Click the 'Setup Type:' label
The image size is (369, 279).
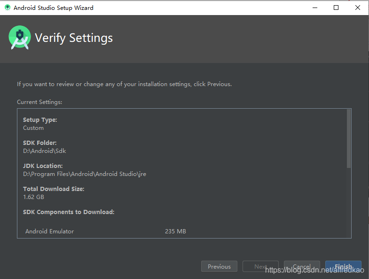point(40,120)
